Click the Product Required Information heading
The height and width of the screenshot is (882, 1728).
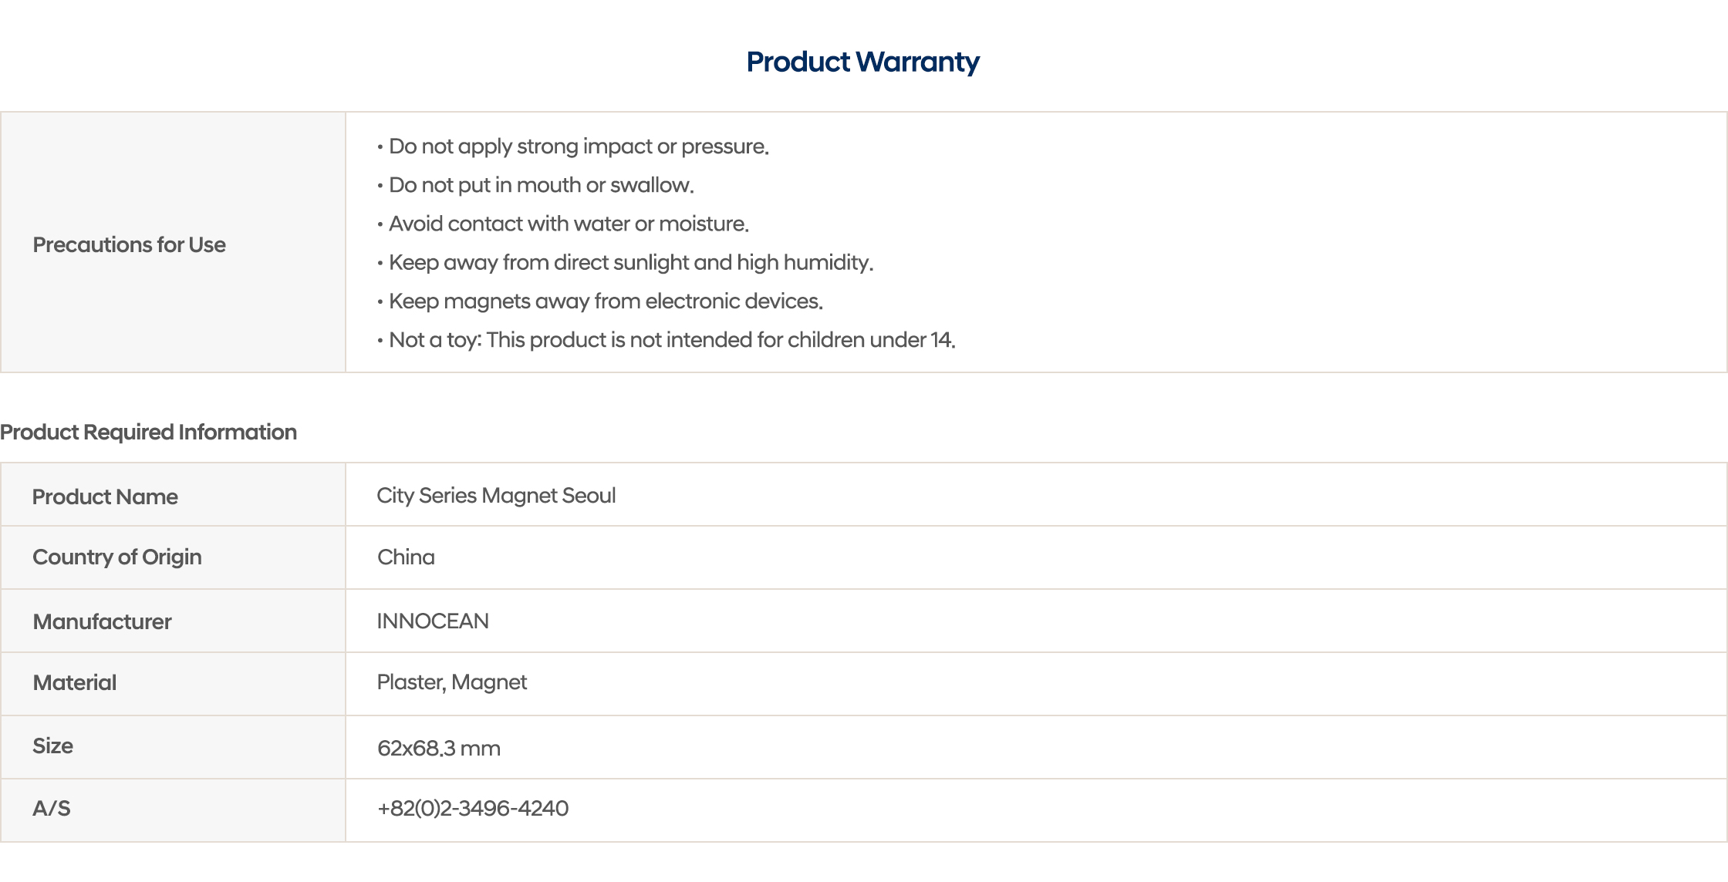click(x=148, y=432)
